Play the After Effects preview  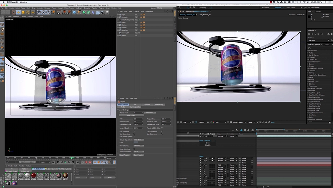click(x=315, y=34)
